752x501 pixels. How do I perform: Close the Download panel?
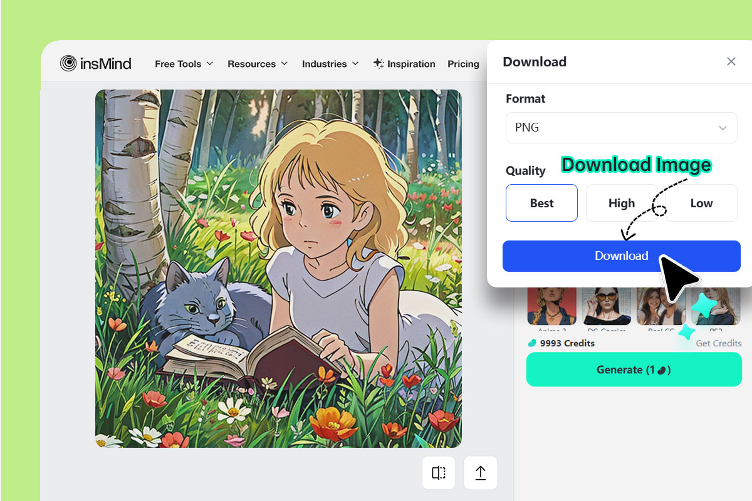(x=731, y=61)
